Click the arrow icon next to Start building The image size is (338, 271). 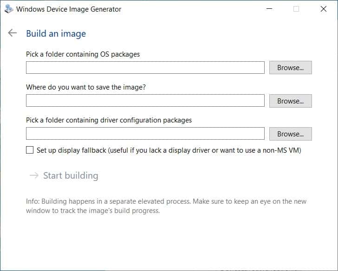coord(33,175)
